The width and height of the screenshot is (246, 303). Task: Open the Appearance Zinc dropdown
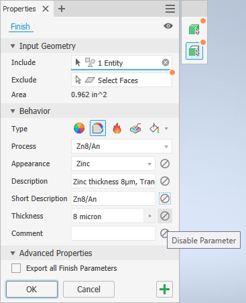click(x=113, y=164)
